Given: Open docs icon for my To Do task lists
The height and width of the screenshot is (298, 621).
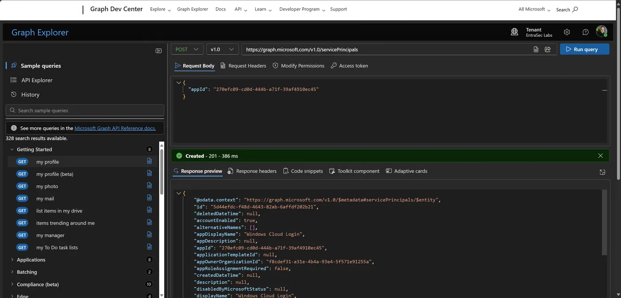Looking at the screenshot, I should (149, 247).
